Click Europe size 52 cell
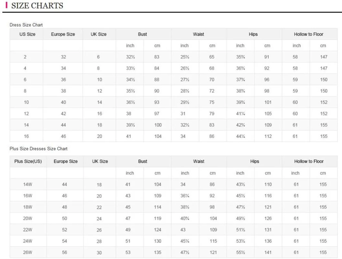This screenshot has height=259, width=342. 65,230
